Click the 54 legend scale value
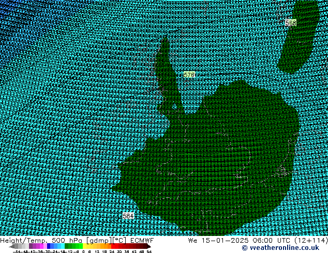Screen dimensions: 328x253 click(x=149, y=251)
